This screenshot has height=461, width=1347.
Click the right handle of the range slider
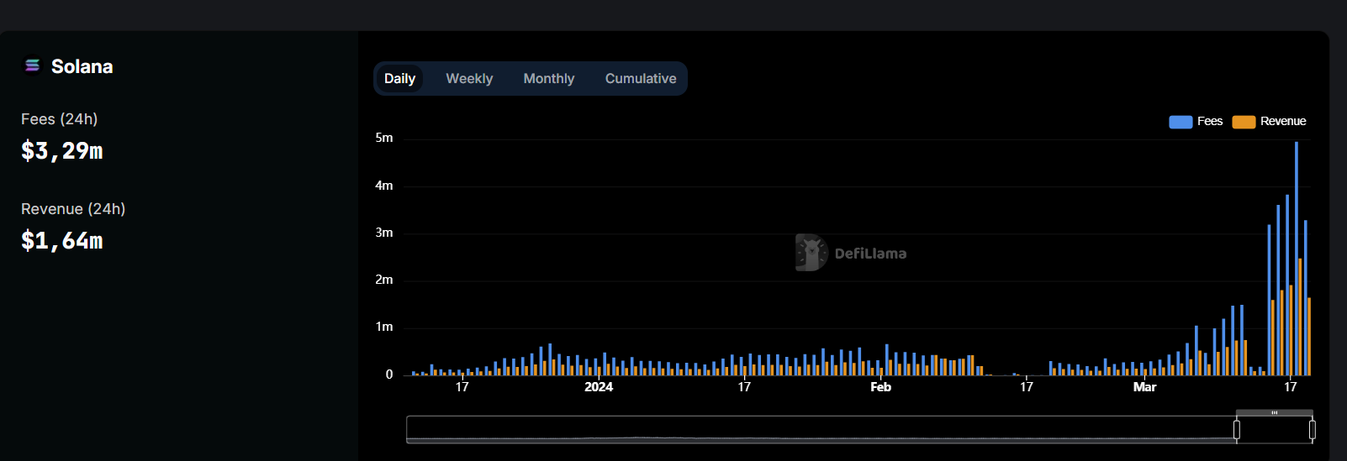[x=1312, y=430]
